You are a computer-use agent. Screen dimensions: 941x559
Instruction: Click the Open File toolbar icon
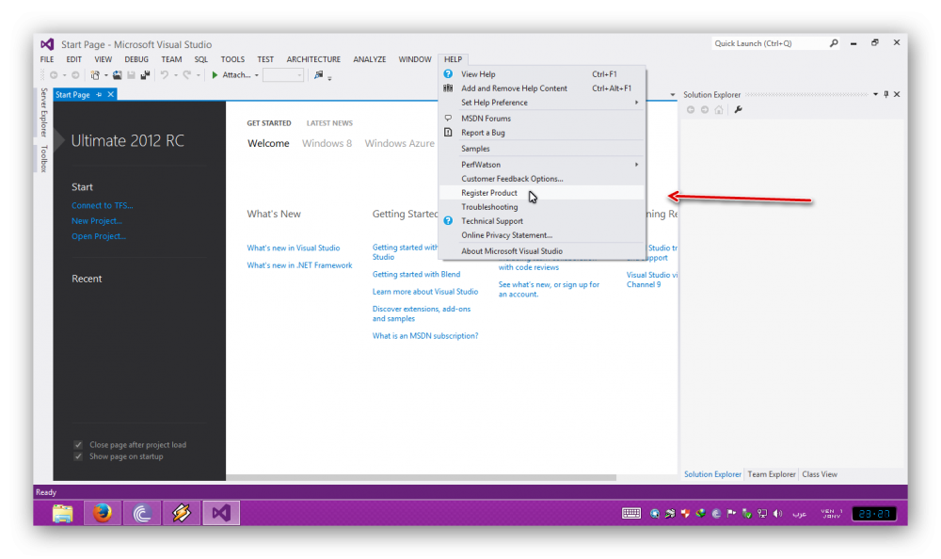click(117, 75)
